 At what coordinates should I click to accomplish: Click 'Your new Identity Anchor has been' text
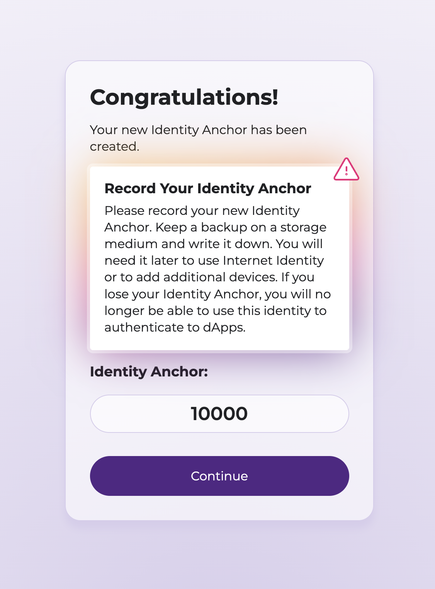198,130
